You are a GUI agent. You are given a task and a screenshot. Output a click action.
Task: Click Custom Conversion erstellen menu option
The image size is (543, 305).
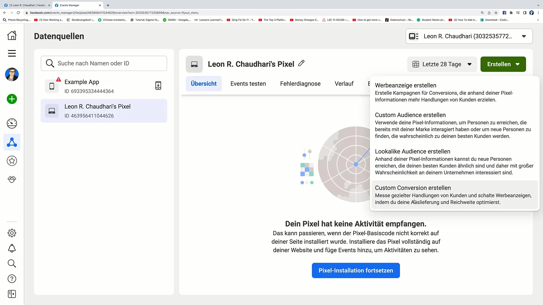413,188
